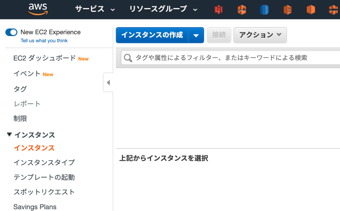
Task: Open the red S3 shortcut icon
Action: tap(218, 10)
